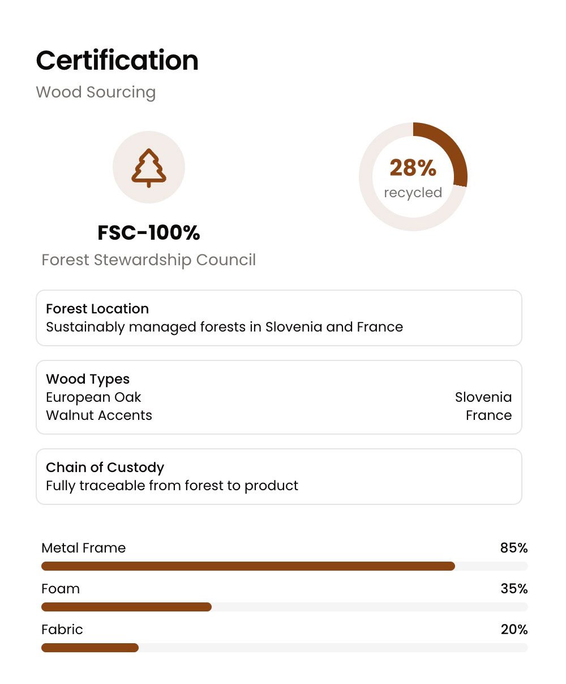Select the Certification heading
The image size is (566, 684).
117,60
